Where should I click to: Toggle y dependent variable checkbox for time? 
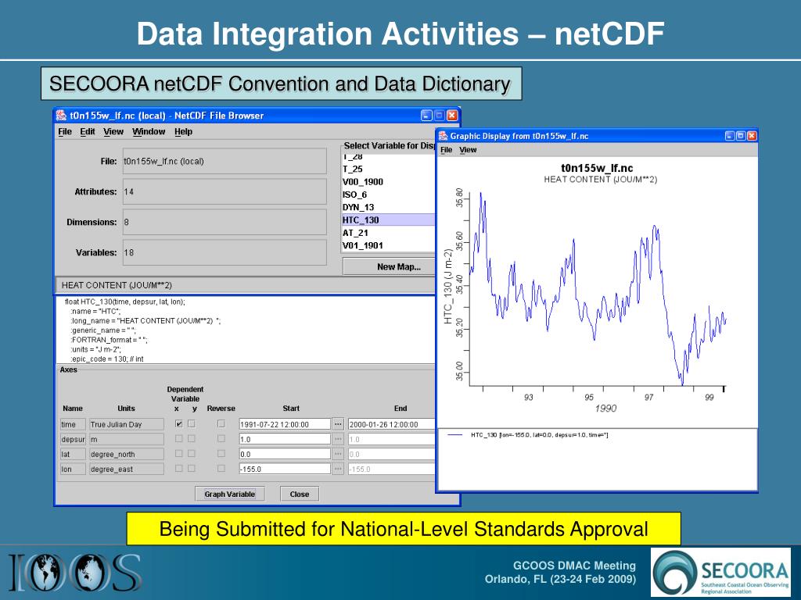[192, 423]
